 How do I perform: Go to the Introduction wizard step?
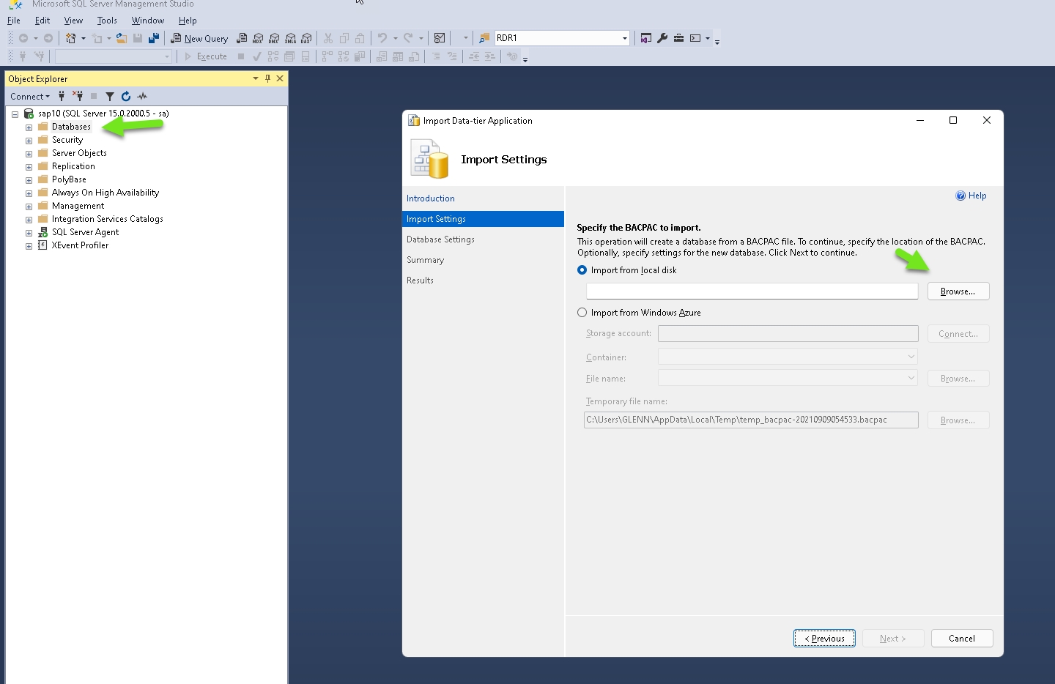(x=431, y=198)
